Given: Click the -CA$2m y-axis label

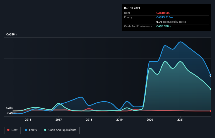Looking at the screenshot, I should [11, 113].
